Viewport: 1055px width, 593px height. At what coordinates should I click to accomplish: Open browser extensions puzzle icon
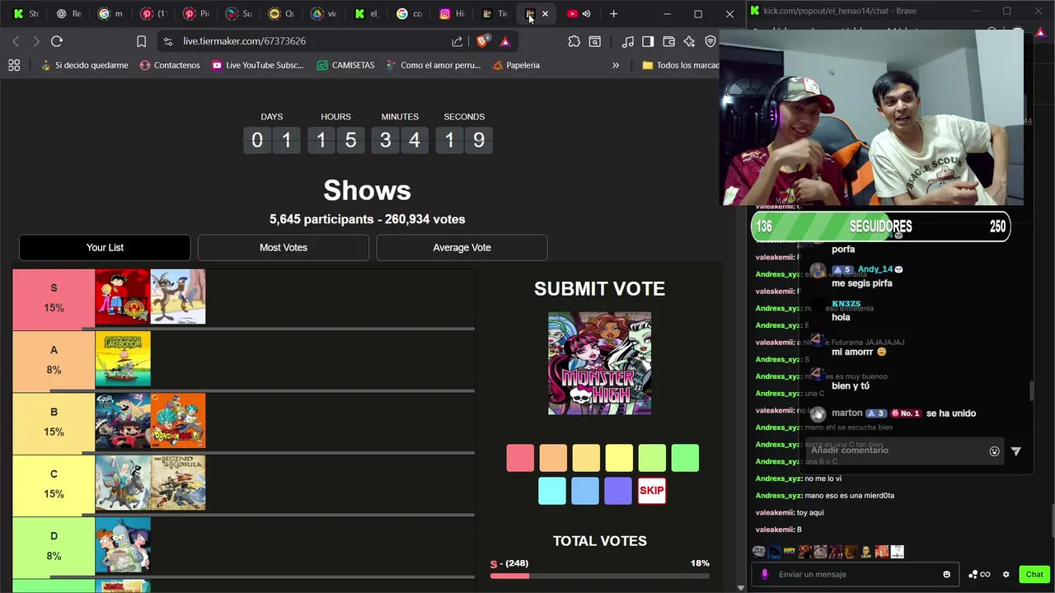[x=574, y=41]
